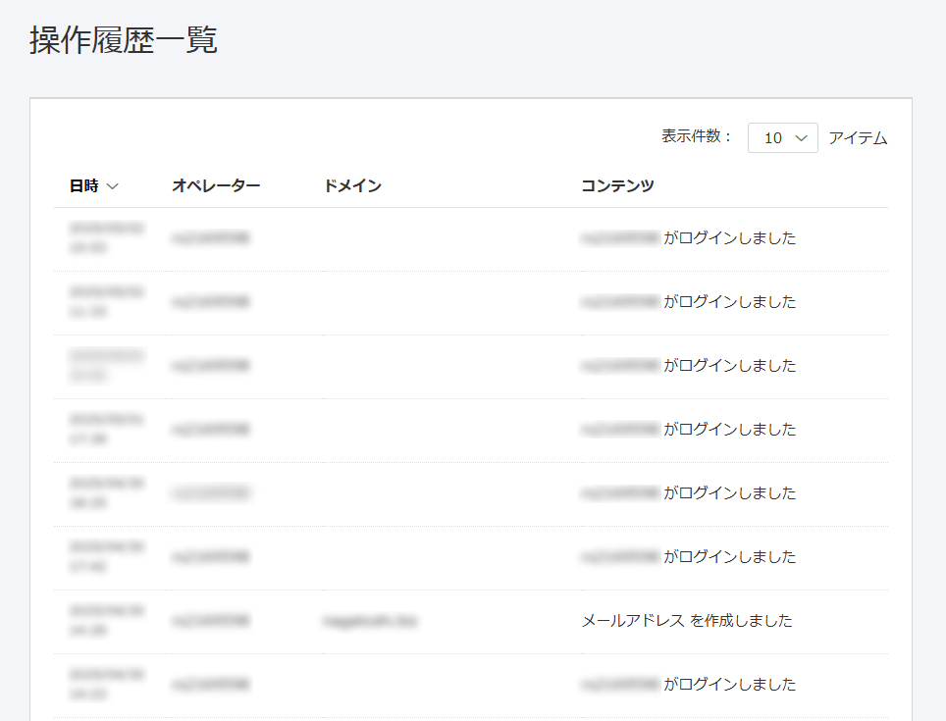Screen dimensions: 946x721
Task: Click the コンテンツ column header
Action: pyautogui.click(x=617, y=185)
